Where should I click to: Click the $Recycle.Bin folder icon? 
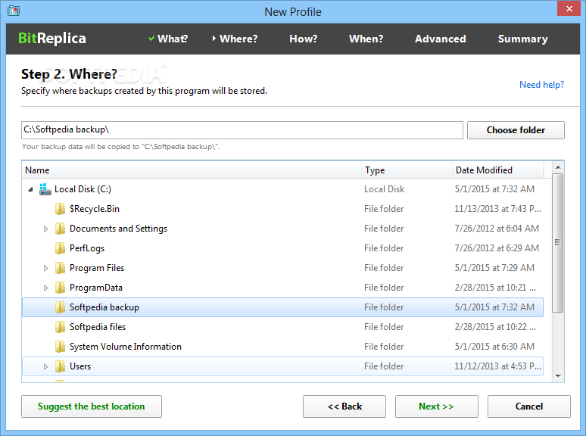coord(60,209)
